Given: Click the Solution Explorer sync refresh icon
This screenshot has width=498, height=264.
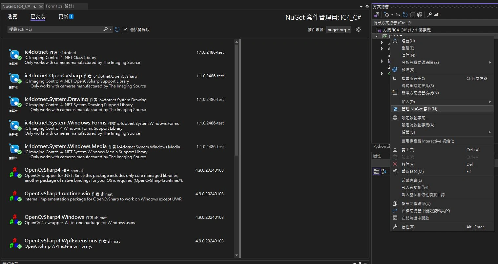Looking at the screenshot, I should coord(405,15).
